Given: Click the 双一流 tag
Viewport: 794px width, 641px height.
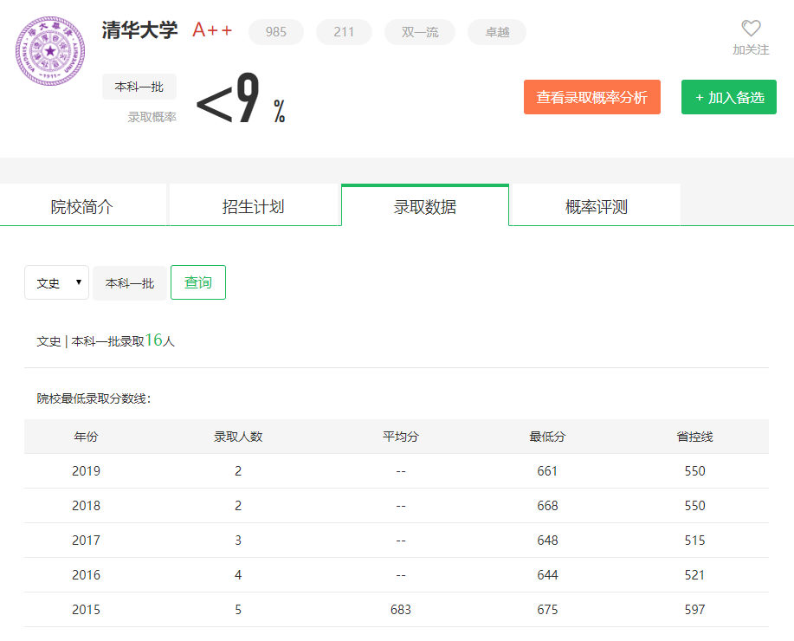Looking at the screenshot, I should (x=420, y=32).
